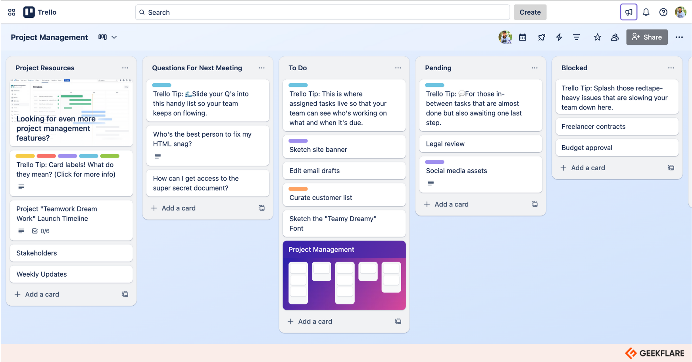Create from template in Blocked list
Screen dimensions: 692x362
pos(671,168)
